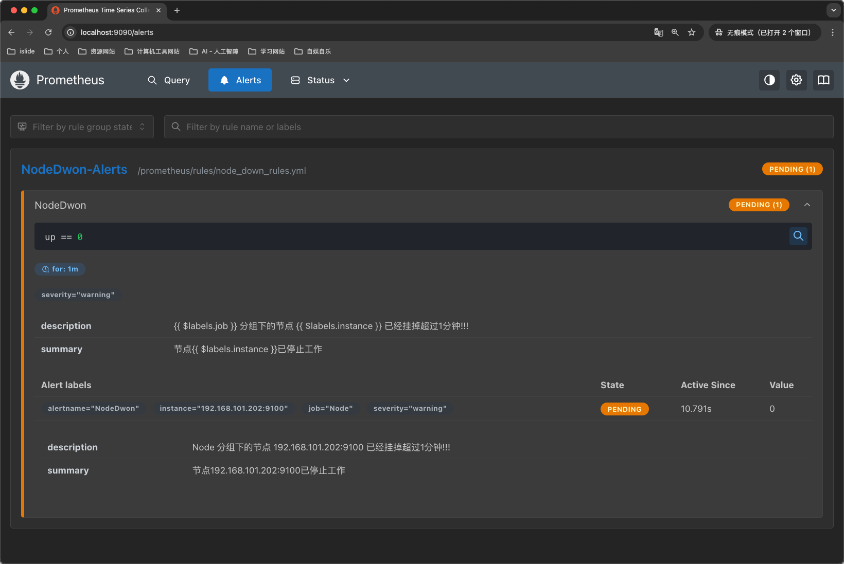Click the bell icon on the Alerts tab

point(224,80)
